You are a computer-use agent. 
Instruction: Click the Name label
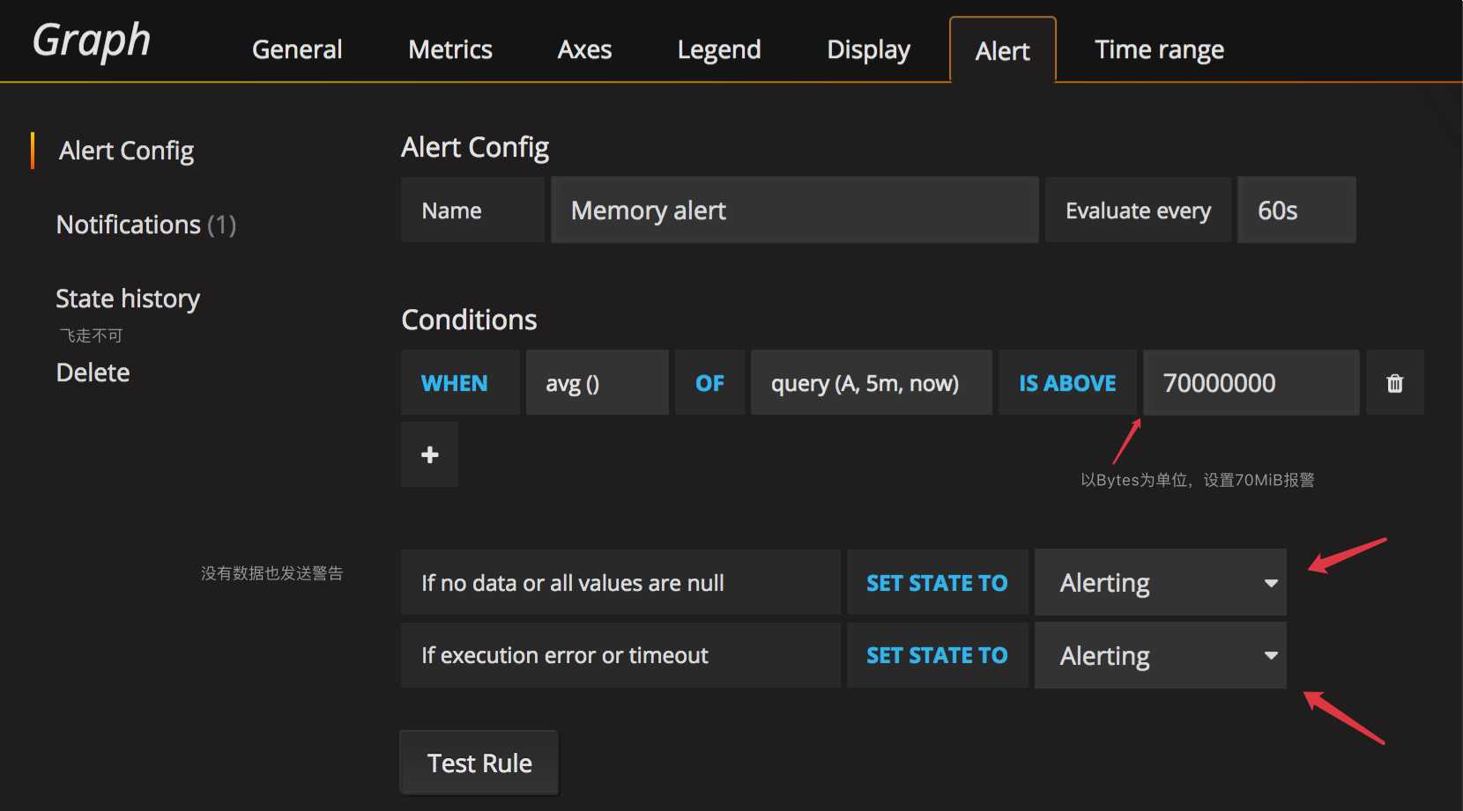472,210
